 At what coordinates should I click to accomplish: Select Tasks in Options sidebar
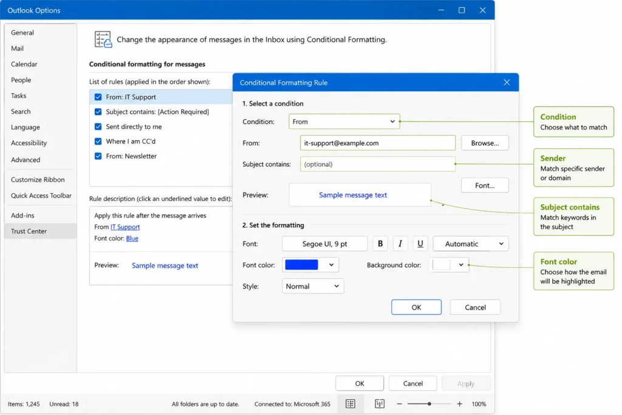[x=40, y=95]
